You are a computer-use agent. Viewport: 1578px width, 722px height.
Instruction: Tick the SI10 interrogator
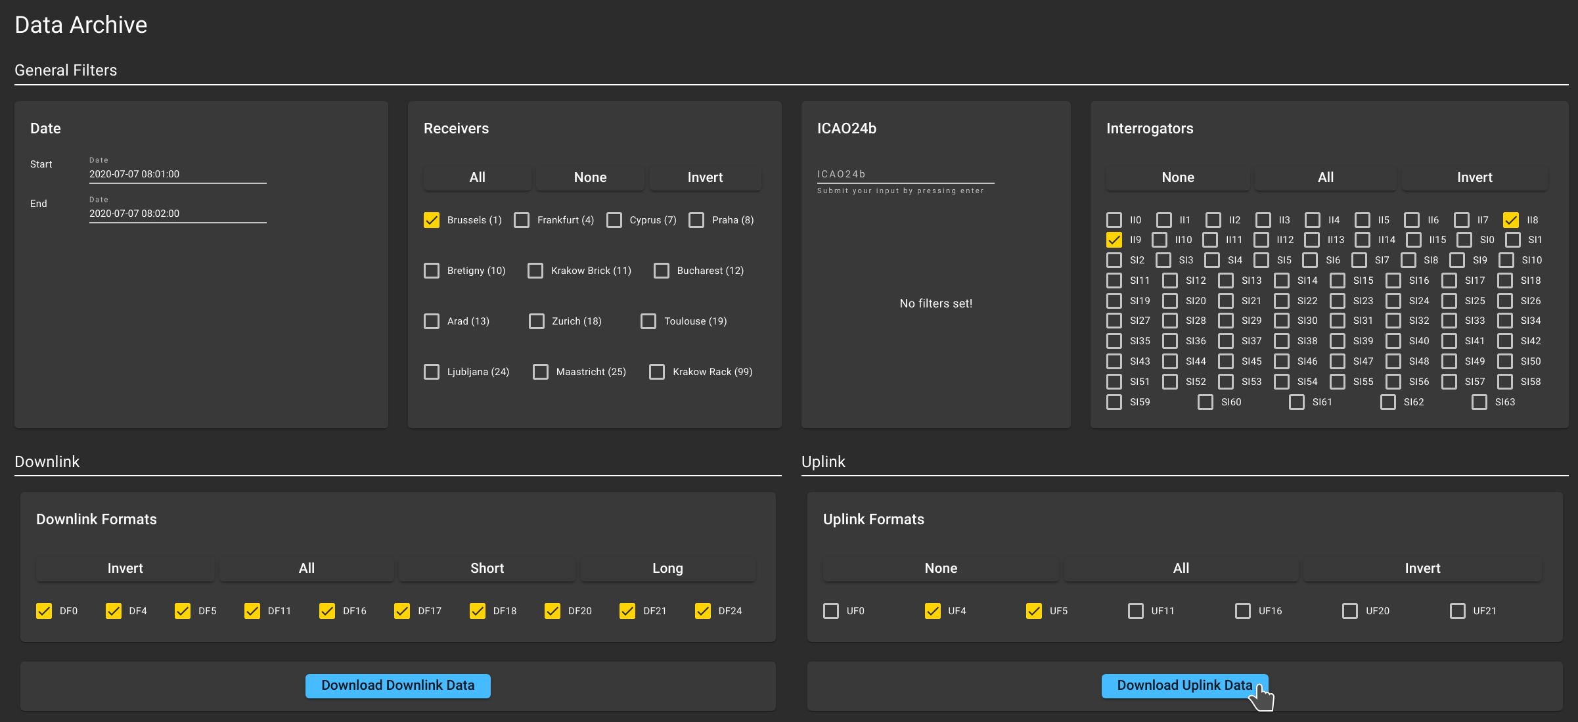pos(1506,260)
